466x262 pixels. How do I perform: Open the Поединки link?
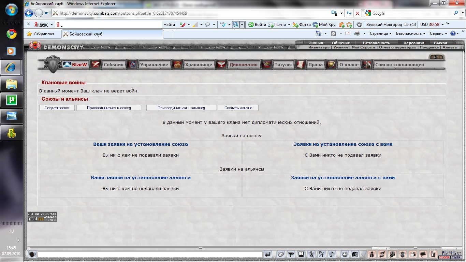[x=429, y=47]
